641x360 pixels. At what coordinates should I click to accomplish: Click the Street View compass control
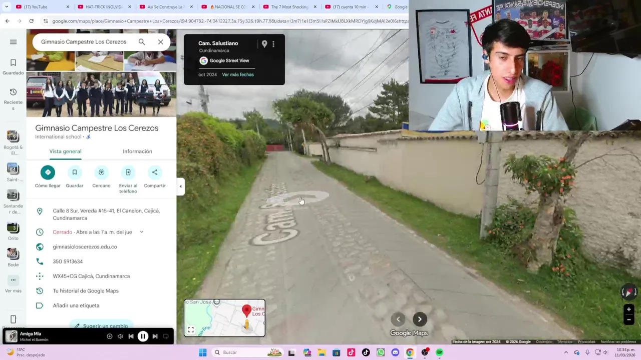[629, 292]
